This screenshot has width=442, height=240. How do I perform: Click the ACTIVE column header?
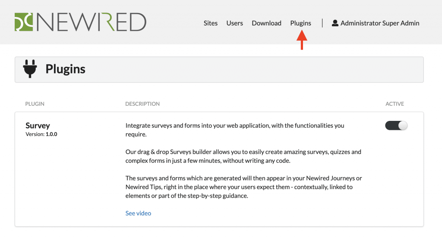(395, 104)
